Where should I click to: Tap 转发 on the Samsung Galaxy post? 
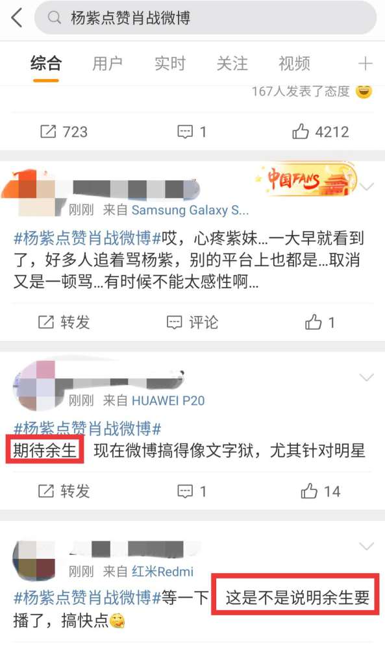tap(64, 322)
